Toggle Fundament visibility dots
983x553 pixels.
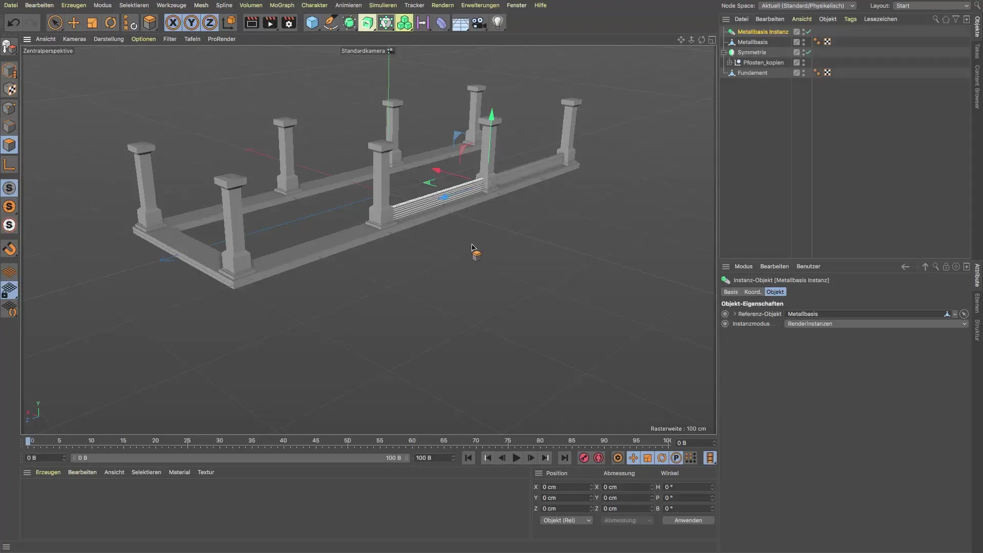pos(803,73)
